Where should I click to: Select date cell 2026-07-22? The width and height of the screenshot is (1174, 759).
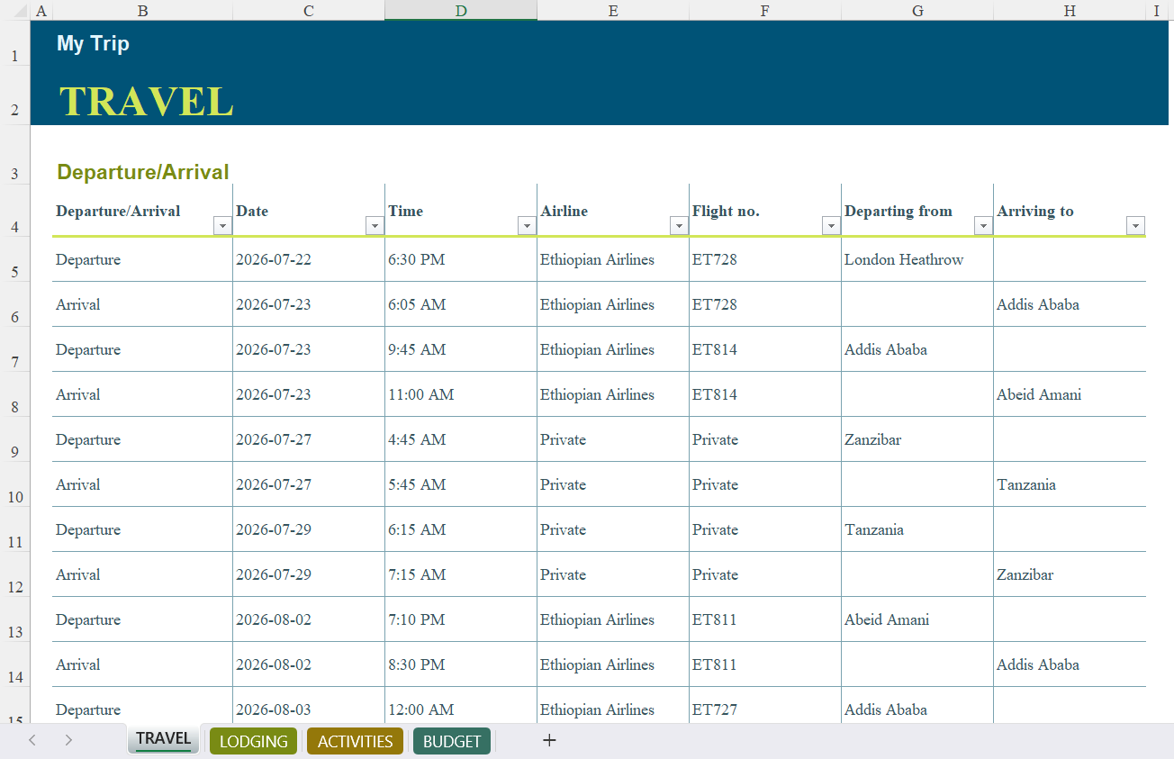tap(309, 260)
